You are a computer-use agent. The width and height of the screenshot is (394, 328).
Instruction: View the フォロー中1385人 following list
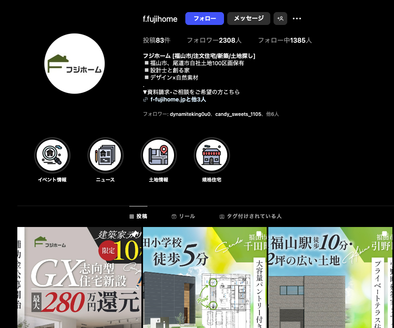284,40
